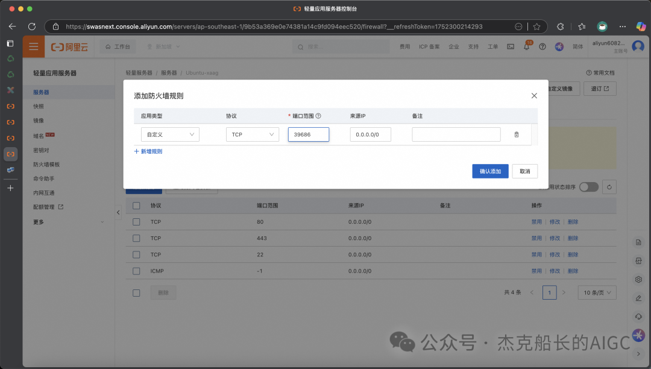Modify the port 443 rule via 修改

coord(555,238)
